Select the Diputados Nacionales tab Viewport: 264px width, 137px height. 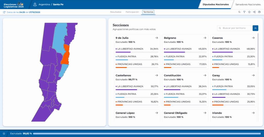[216, 4]
